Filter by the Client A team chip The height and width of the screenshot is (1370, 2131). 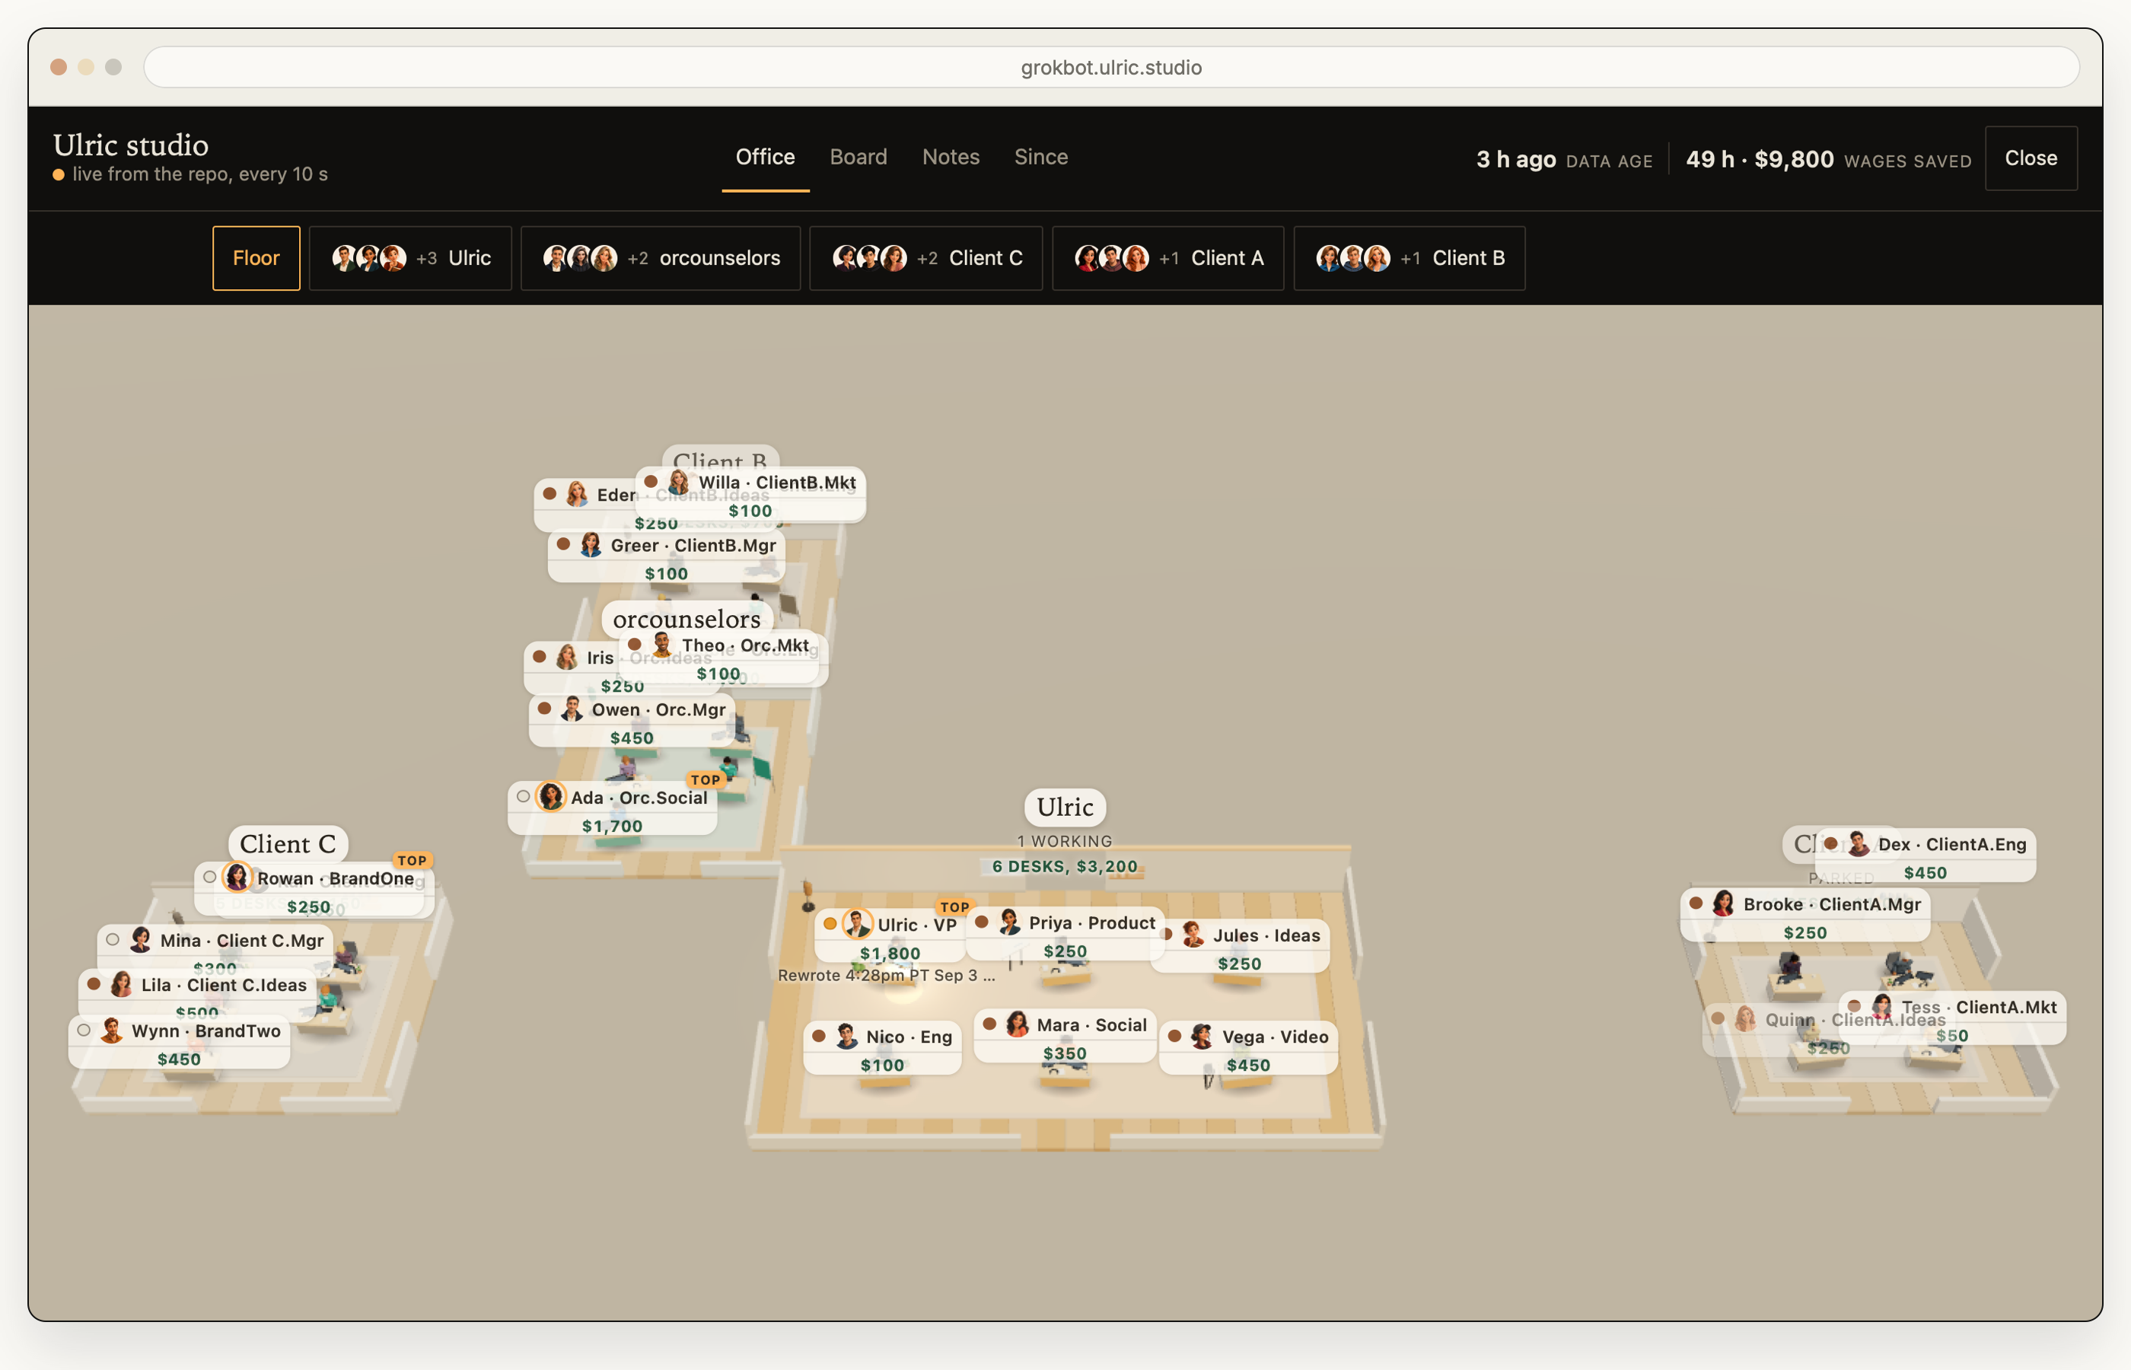tap(1167, 258)
